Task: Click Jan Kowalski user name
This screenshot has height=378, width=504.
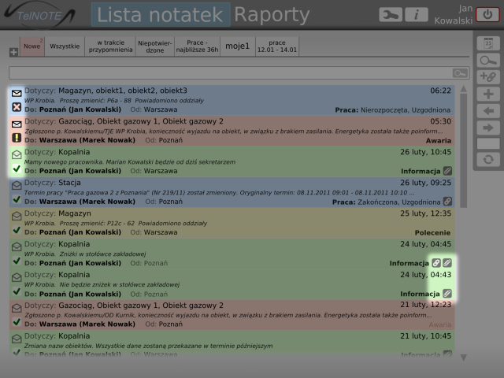Action: [454, 15]
